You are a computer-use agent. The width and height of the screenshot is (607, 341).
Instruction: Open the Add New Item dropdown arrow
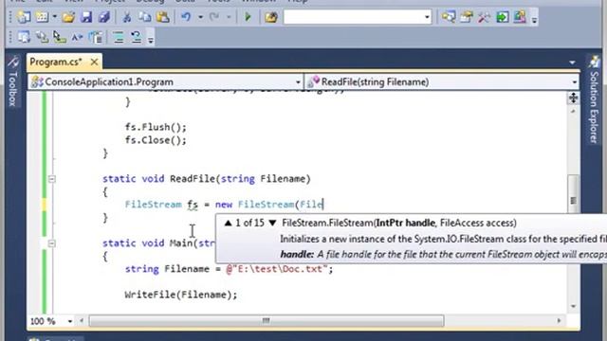(x=55, y=17)
